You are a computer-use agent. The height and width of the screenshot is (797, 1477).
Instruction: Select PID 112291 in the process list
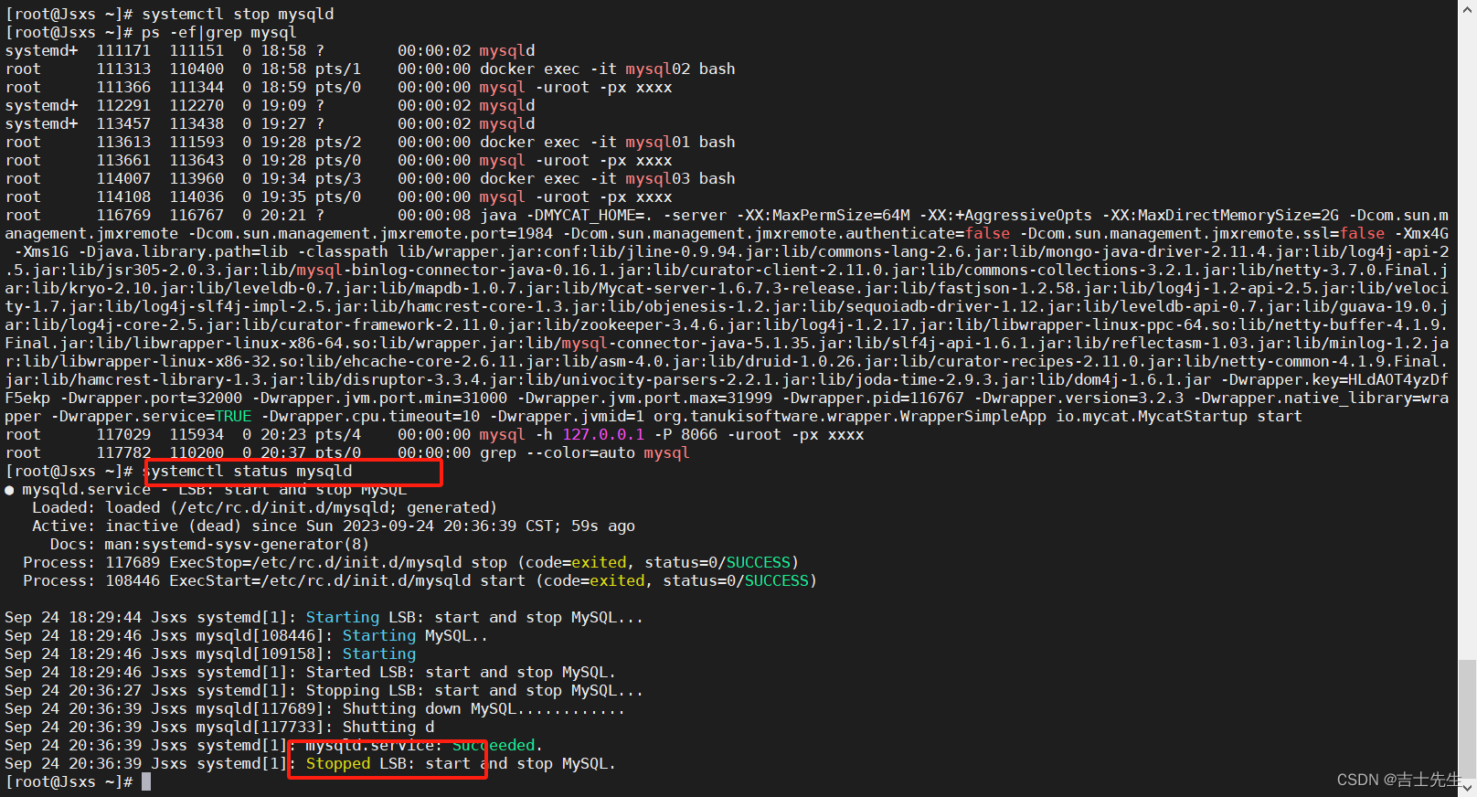(x=123, y=105)
